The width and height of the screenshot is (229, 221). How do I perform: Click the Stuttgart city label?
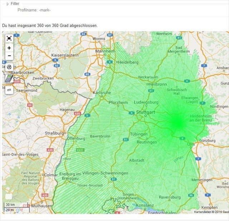146,112
